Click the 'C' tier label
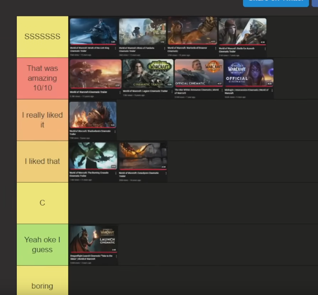This screenshot has width=318, height=295. [42, 203]
